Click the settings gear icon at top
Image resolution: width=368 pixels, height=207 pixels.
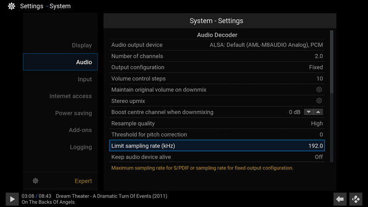[x=11, y=6]
